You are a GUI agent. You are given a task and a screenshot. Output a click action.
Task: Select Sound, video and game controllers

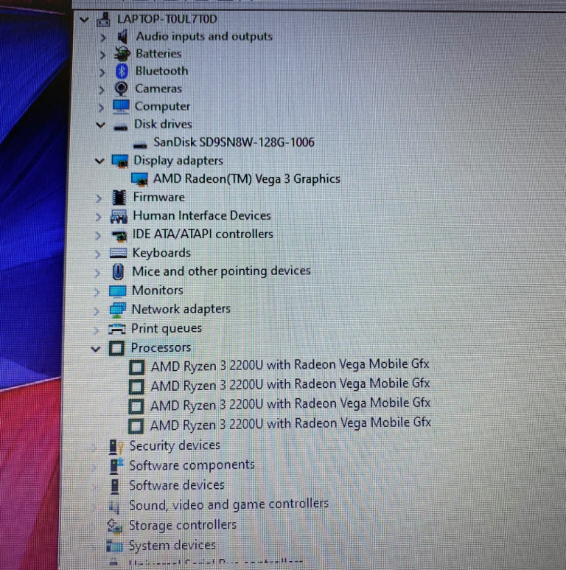pos(228,504)
